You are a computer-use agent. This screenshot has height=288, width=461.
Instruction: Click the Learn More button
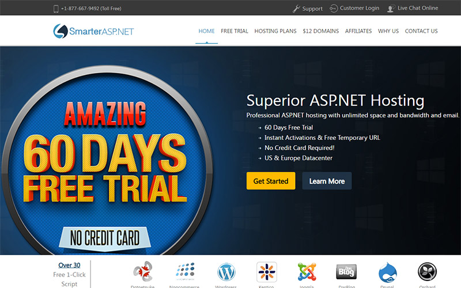click(327, 181)
